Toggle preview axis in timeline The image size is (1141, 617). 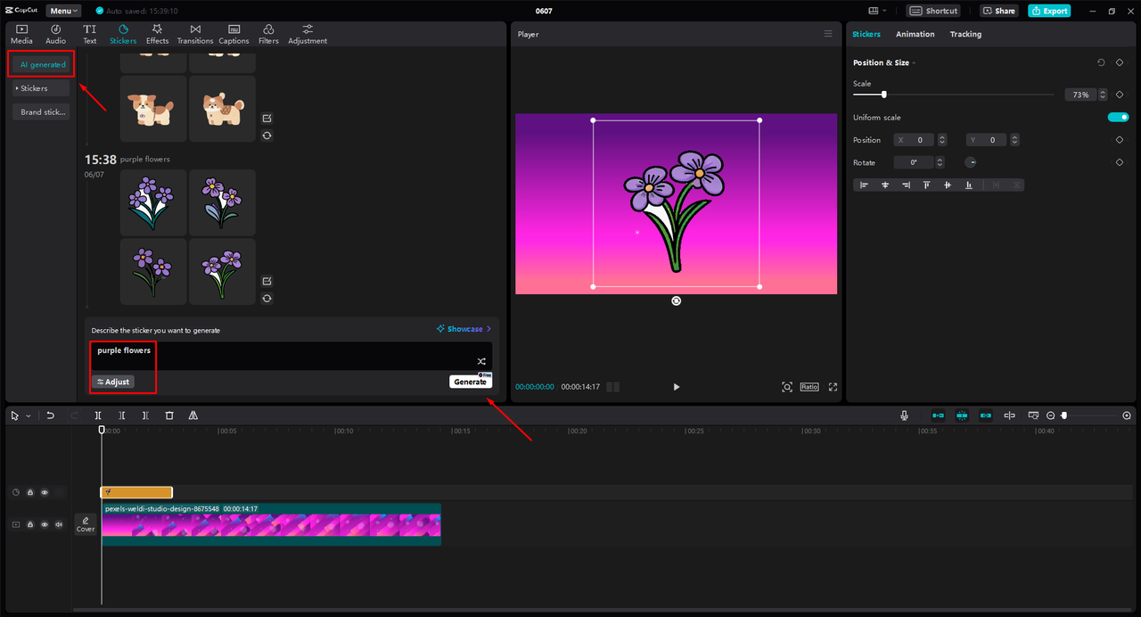click(1010, 415)
